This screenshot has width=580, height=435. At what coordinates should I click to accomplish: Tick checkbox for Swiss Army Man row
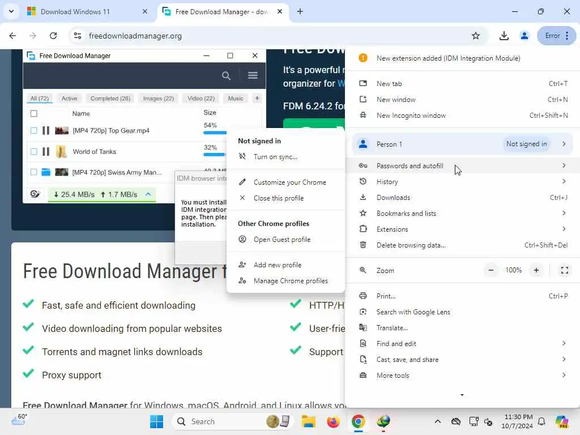coord(33,172)
